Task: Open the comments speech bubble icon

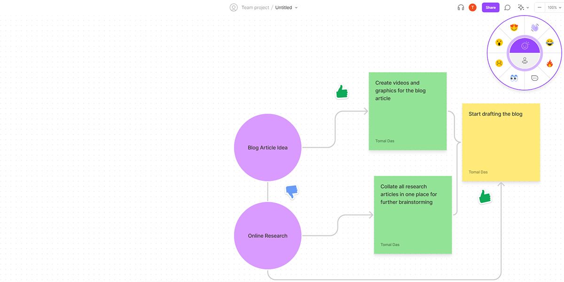Action: [508, 8]
